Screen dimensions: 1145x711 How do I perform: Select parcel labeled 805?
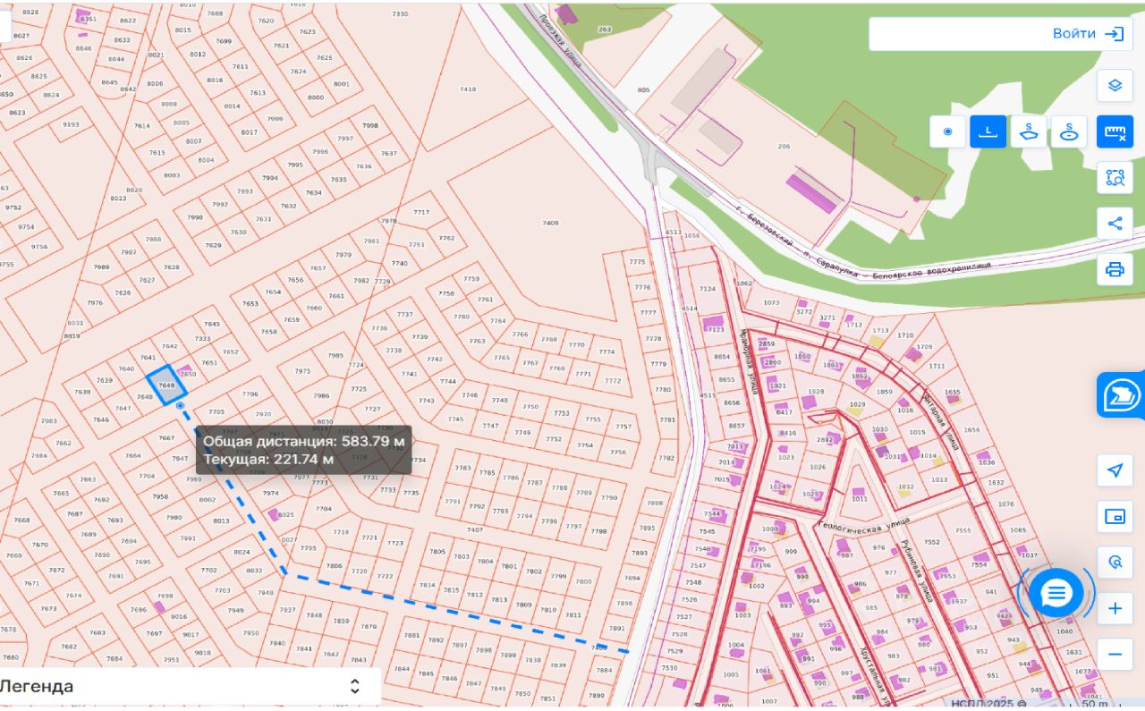point(644,90)
